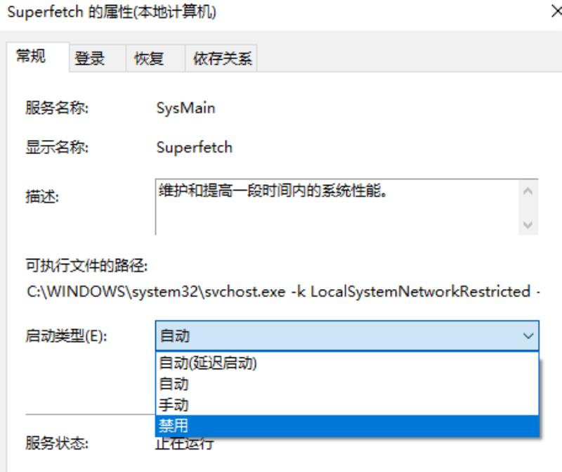The width and height of the screenshot is (562, 472).
Task: Click the description box scroll up arrow
Action: tap(528, 191)
